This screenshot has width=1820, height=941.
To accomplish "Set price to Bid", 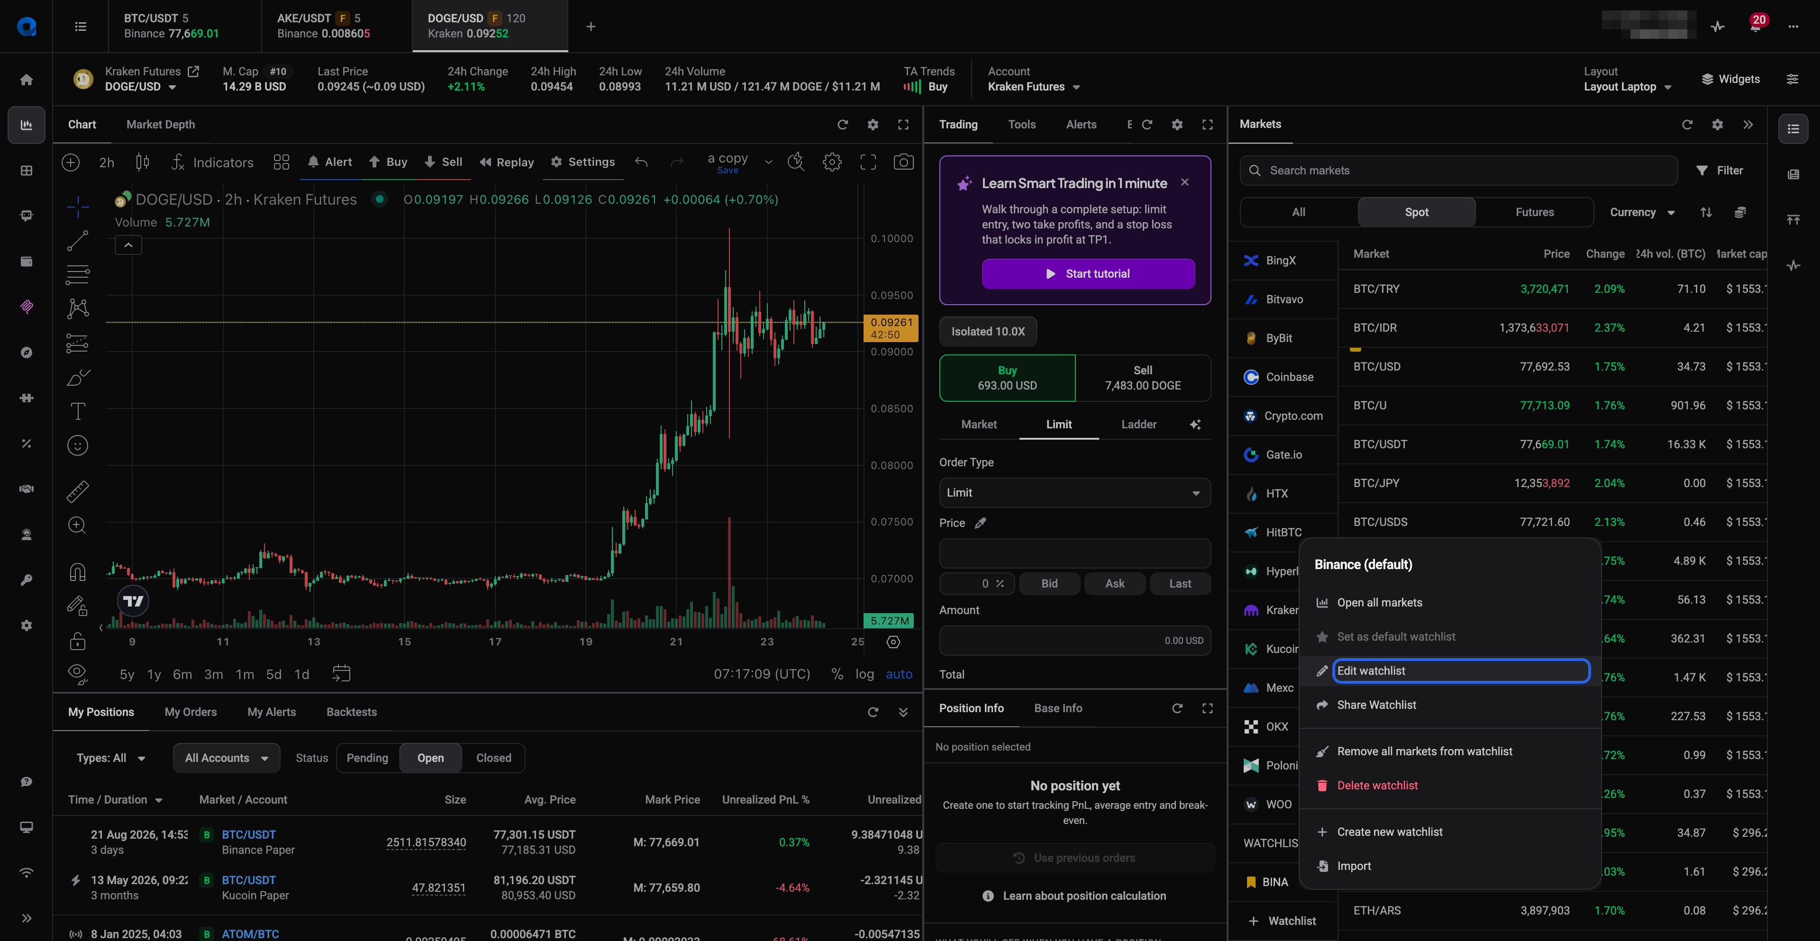I will click(x=1048, y=584).
